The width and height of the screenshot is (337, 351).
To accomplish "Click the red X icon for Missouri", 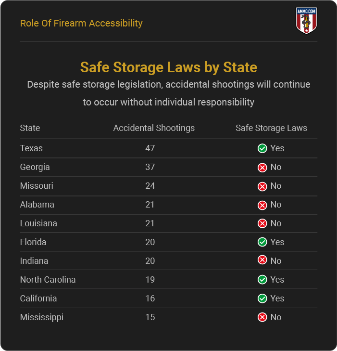I will [262, 186].
